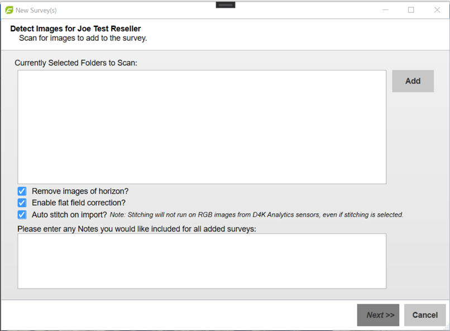
Task: Click the Detect Images for Joe Test Reseller heading
Action: pyautogui.click(x=75, y=28)
